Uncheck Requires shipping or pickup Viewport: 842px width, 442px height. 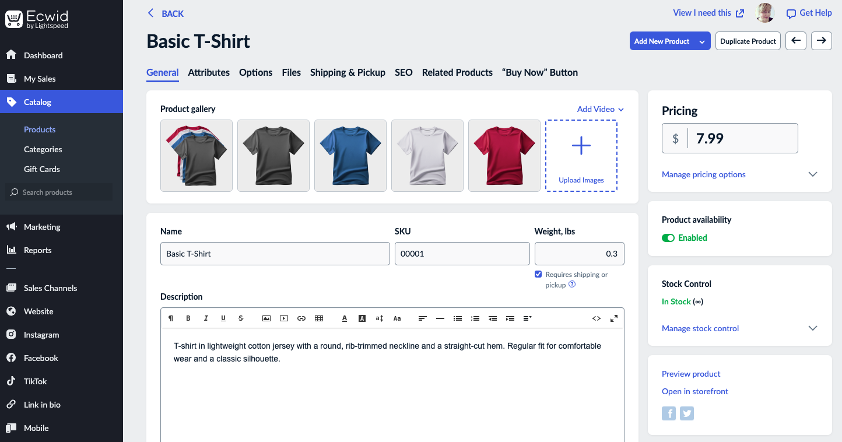538,274
